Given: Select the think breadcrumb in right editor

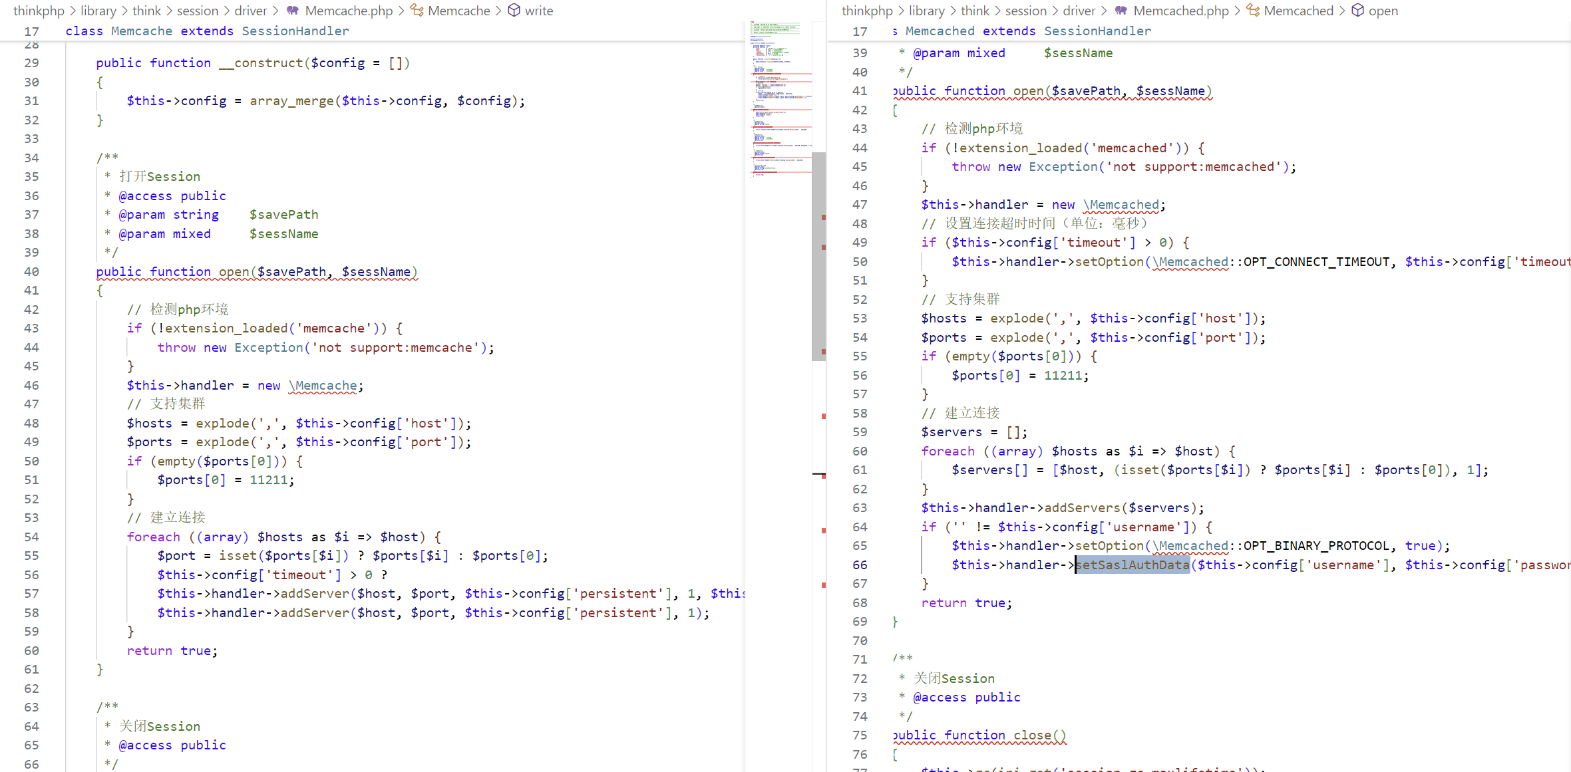Looking at the screenshot, I should (x=975, y=11).
